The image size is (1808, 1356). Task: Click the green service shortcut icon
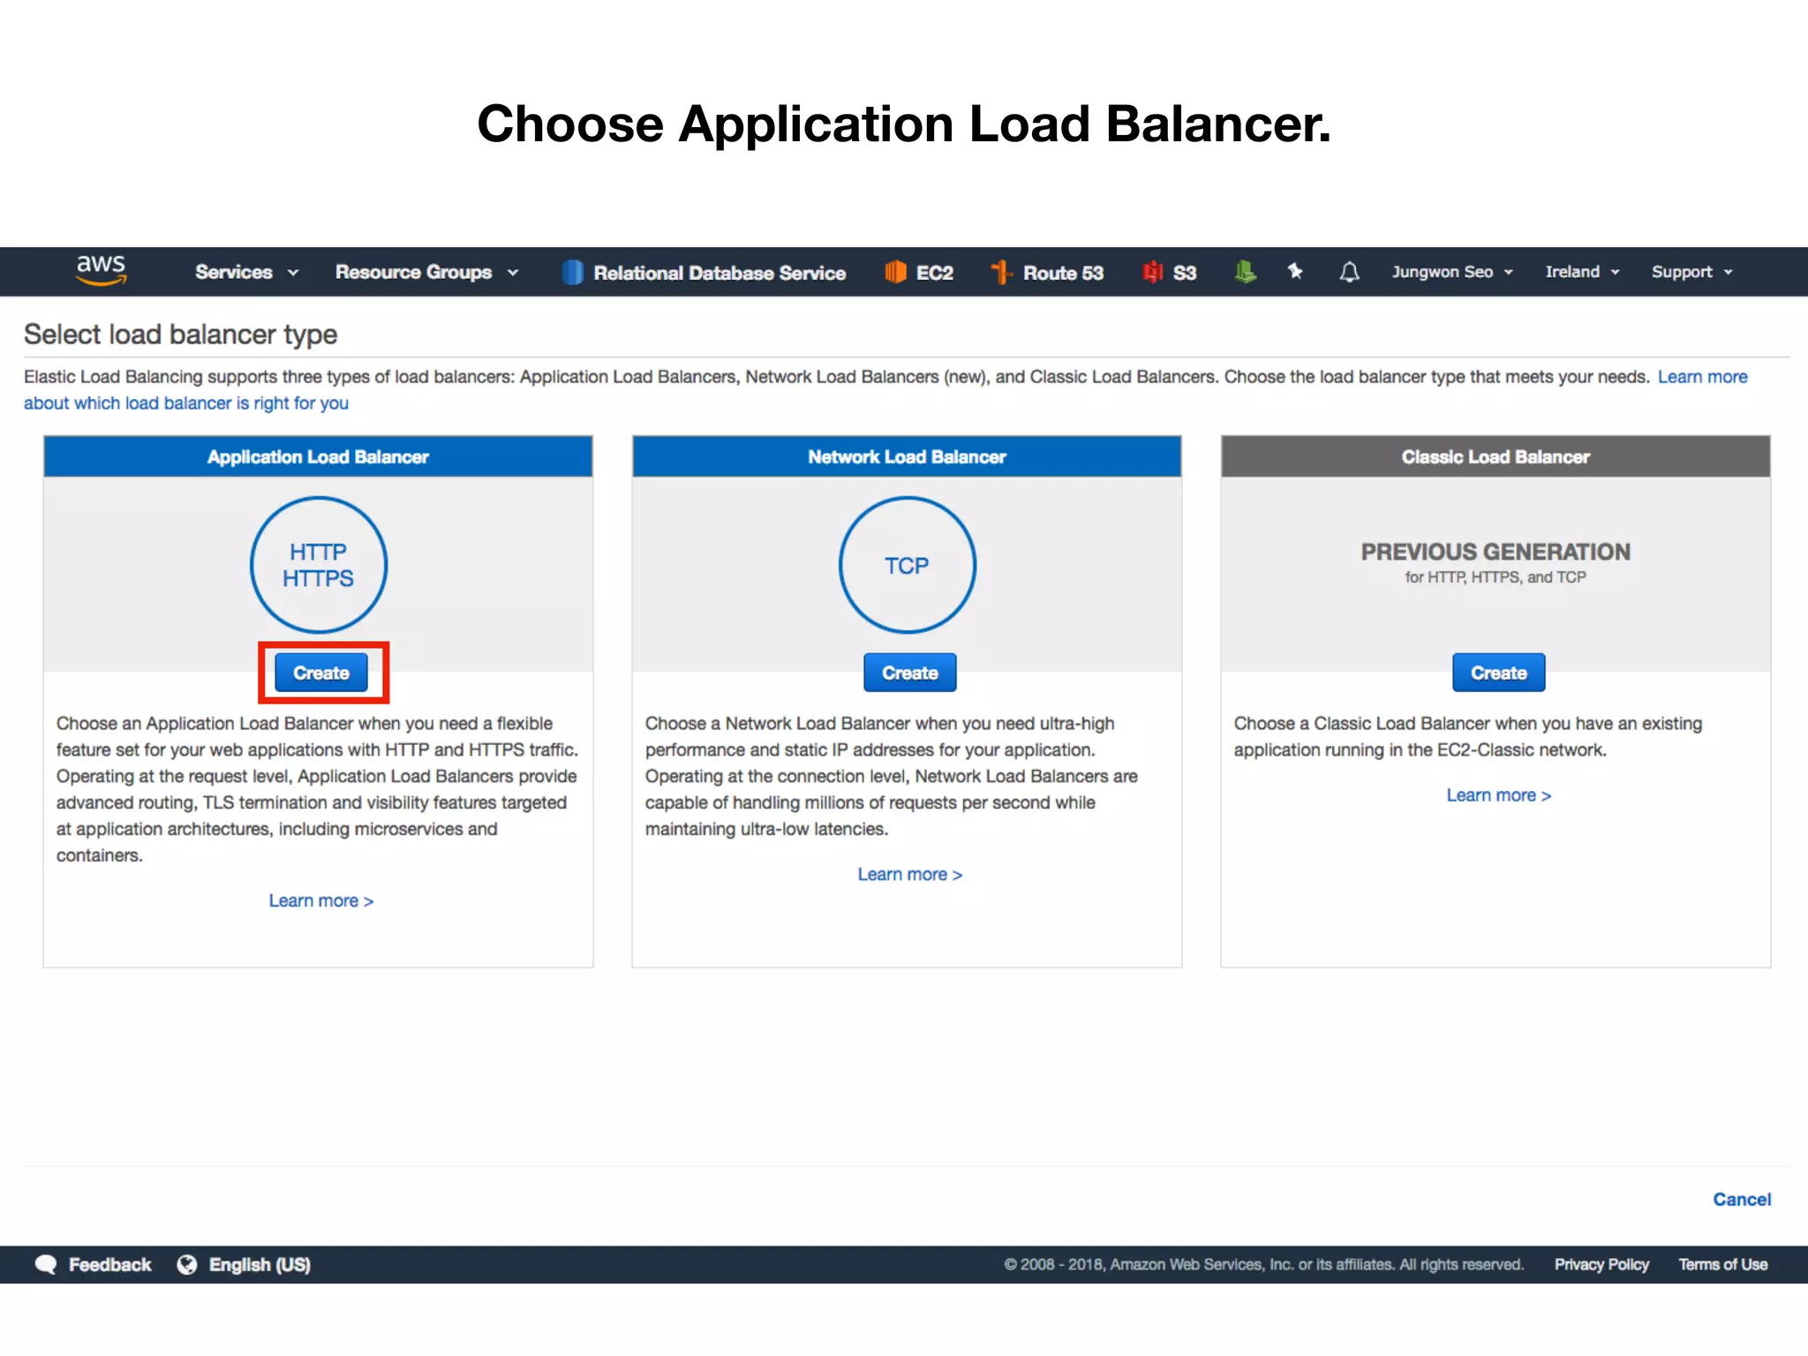click(1245, 272)
